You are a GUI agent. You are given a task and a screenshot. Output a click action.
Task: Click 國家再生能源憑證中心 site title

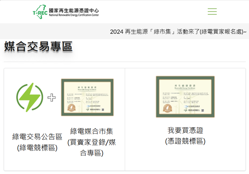coord(74,10)
